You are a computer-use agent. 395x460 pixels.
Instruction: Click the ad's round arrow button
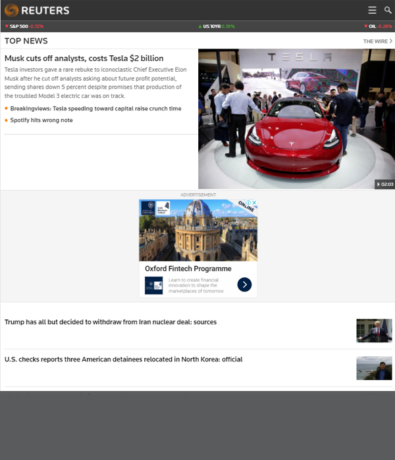point(244,285)
